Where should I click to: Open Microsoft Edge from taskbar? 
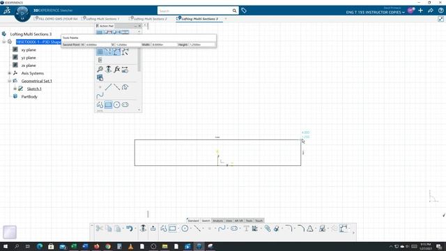[x=40, y=246]
